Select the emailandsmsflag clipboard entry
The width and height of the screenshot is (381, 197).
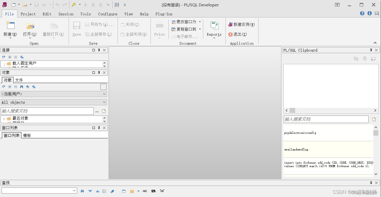[328, 149]
